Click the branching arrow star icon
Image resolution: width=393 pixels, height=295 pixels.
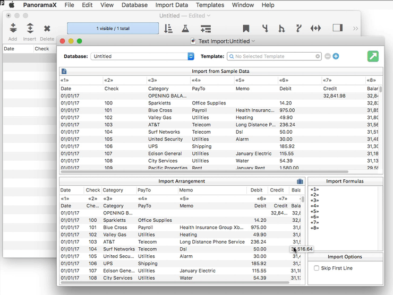(298, 28)
